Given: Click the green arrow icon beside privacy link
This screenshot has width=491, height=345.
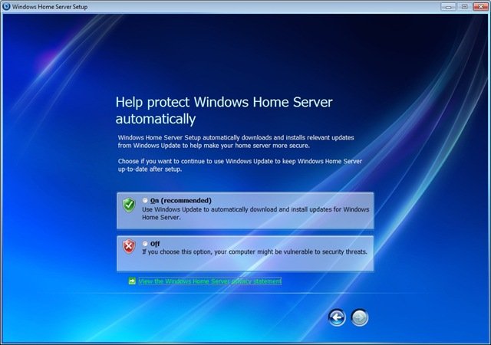Looking at the screenshot, I should pos(132,281).
